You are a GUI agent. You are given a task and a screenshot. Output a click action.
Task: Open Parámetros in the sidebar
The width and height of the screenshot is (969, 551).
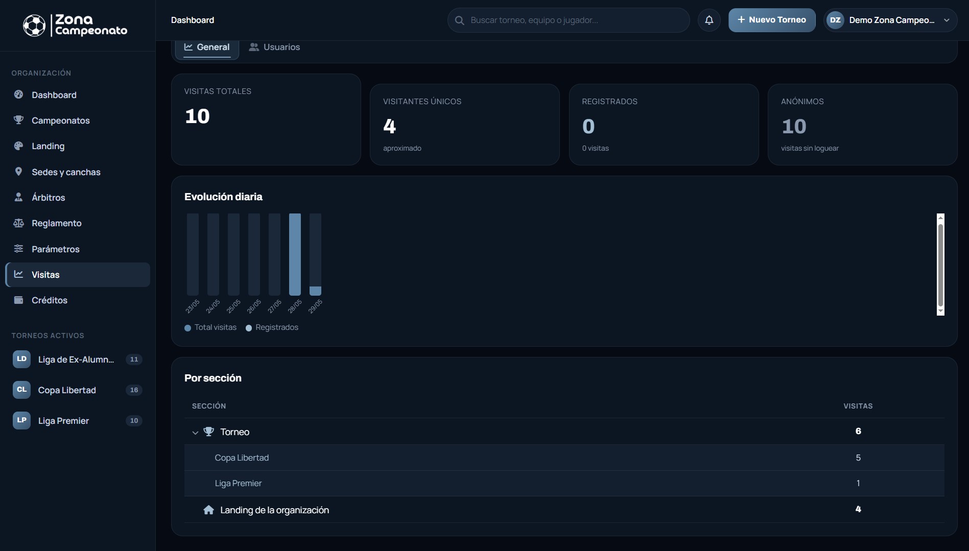coord(78,249)
